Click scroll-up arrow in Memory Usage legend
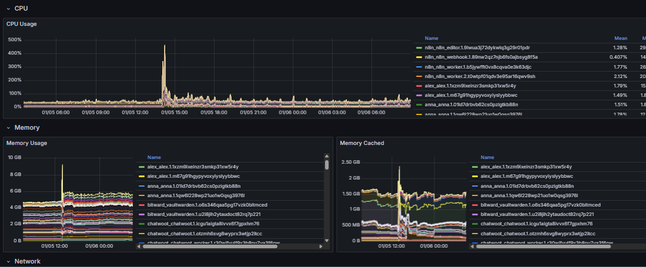The height and width of the screenshot is (267, 646). click(327, 157)
